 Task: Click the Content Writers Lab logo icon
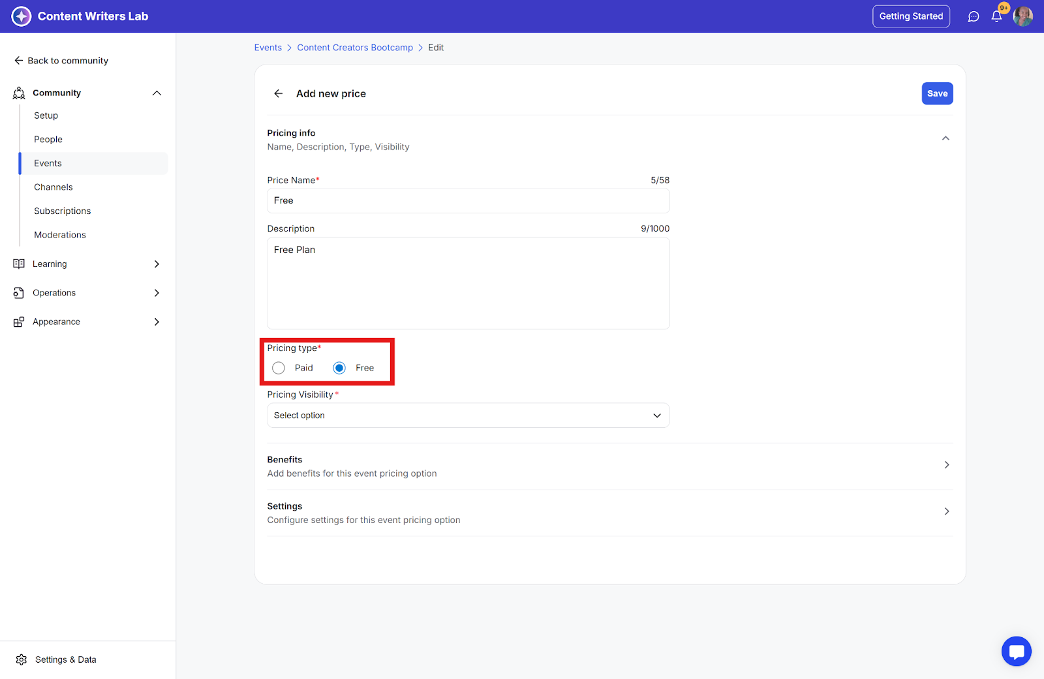22,16
